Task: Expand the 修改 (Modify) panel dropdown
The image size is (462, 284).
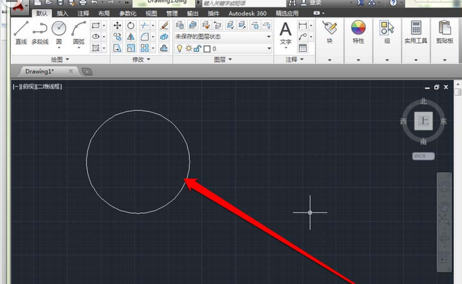Action: (142, 59)
